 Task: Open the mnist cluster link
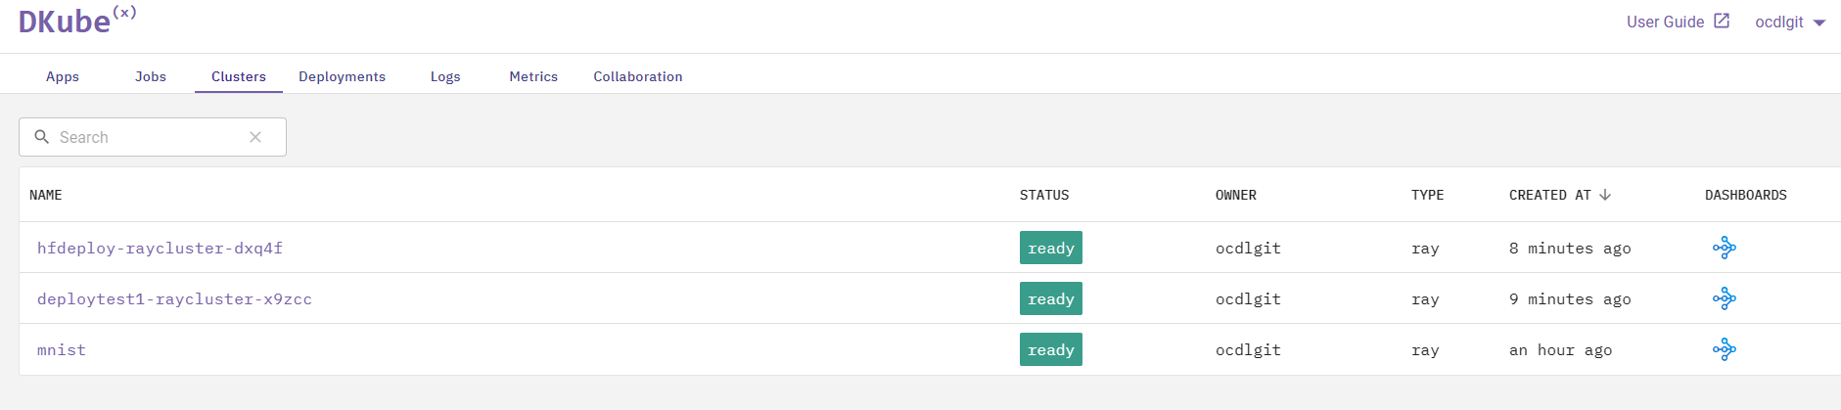point(62,350)
